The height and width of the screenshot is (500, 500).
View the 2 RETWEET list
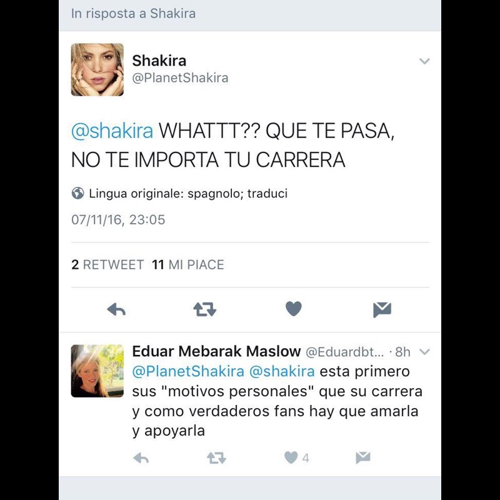click(107, 264)
